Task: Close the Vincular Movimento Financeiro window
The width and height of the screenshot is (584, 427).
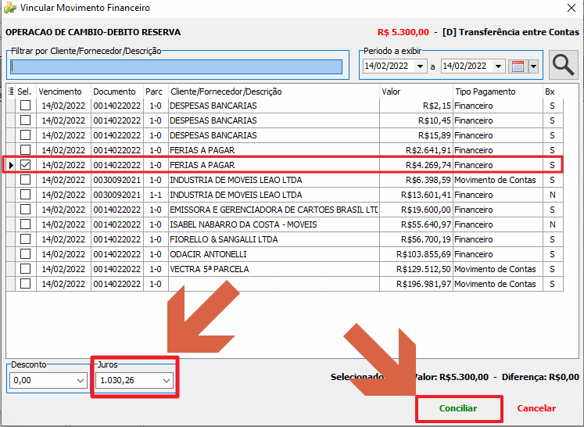Action: 571,8
